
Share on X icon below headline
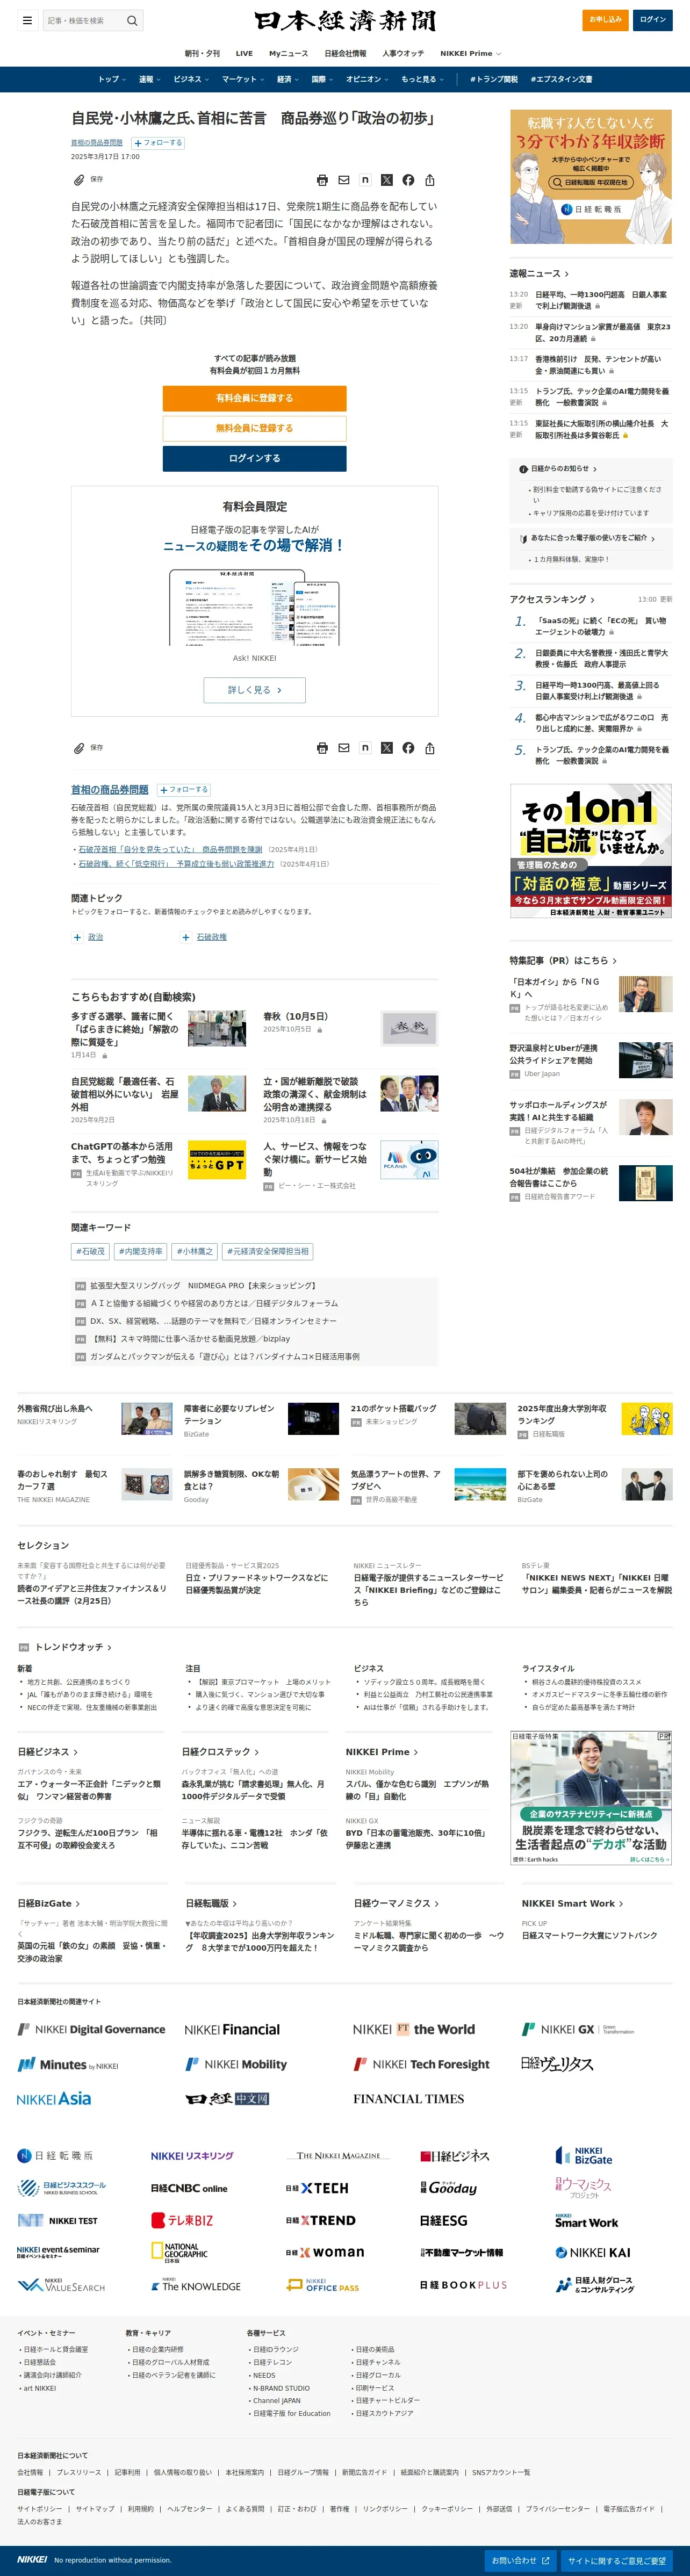[x=387, y=180]
